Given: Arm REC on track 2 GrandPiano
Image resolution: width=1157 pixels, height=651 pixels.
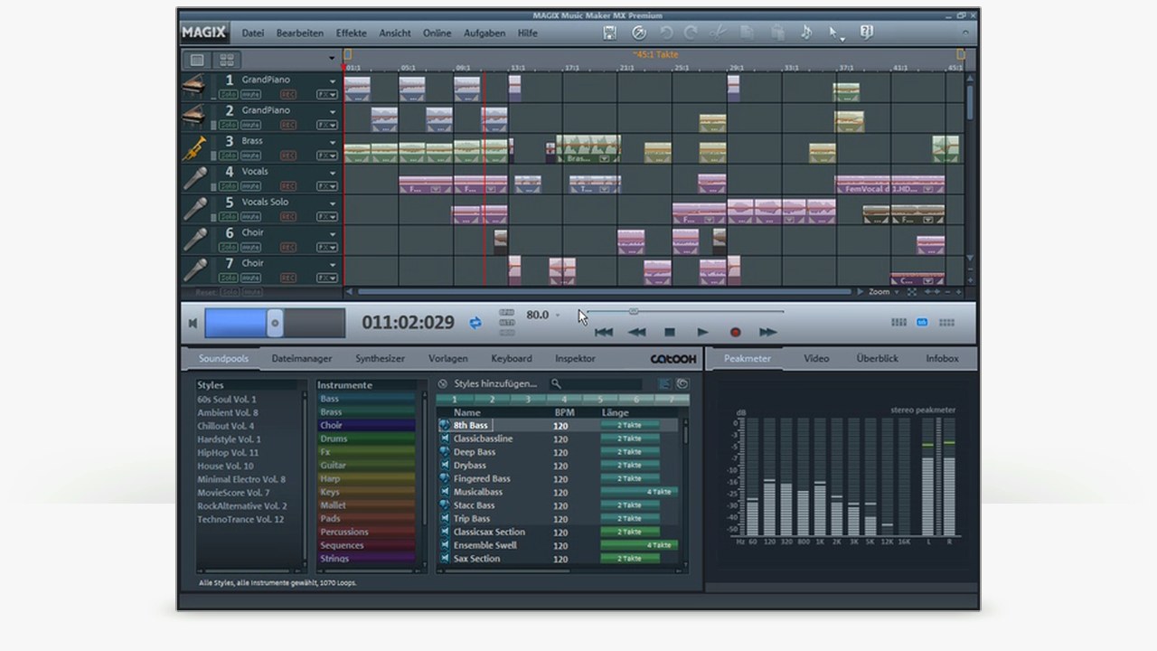Looking at the screenshot, I should tap(288, 125).
